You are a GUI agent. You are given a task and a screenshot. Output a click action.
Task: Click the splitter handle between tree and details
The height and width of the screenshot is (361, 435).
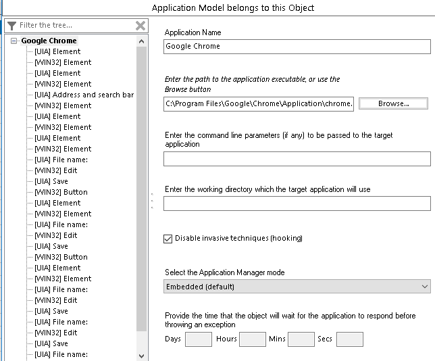point(153,201)
